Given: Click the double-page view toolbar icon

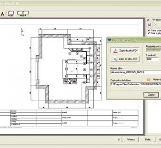Looking at the screenshot, I should [23, 14].
